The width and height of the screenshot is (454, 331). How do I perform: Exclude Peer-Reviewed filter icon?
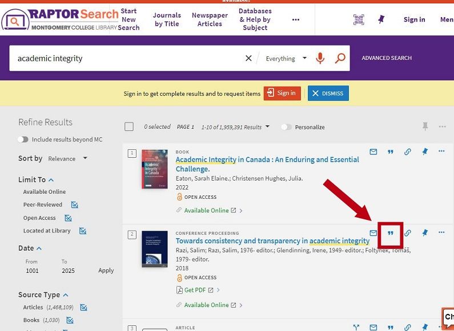[x=75, y=205]
